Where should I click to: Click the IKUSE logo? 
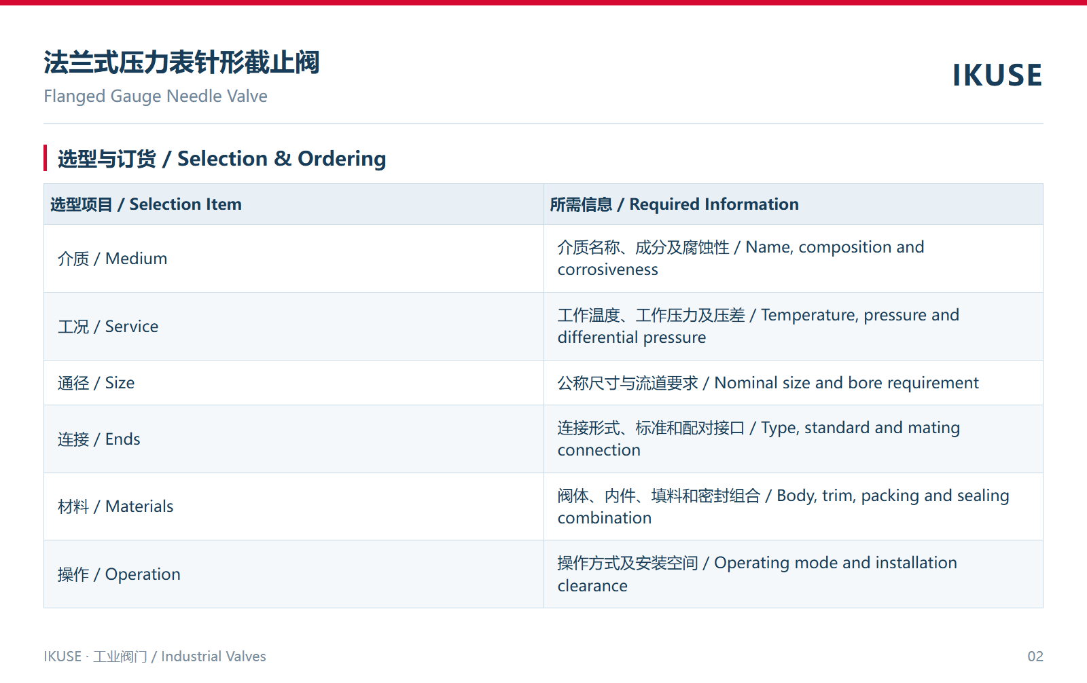point(997,75)
